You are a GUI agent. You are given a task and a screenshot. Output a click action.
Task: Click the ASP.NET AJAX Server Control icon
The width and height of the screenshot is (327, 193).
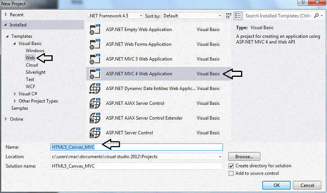[x=95, y=103]
